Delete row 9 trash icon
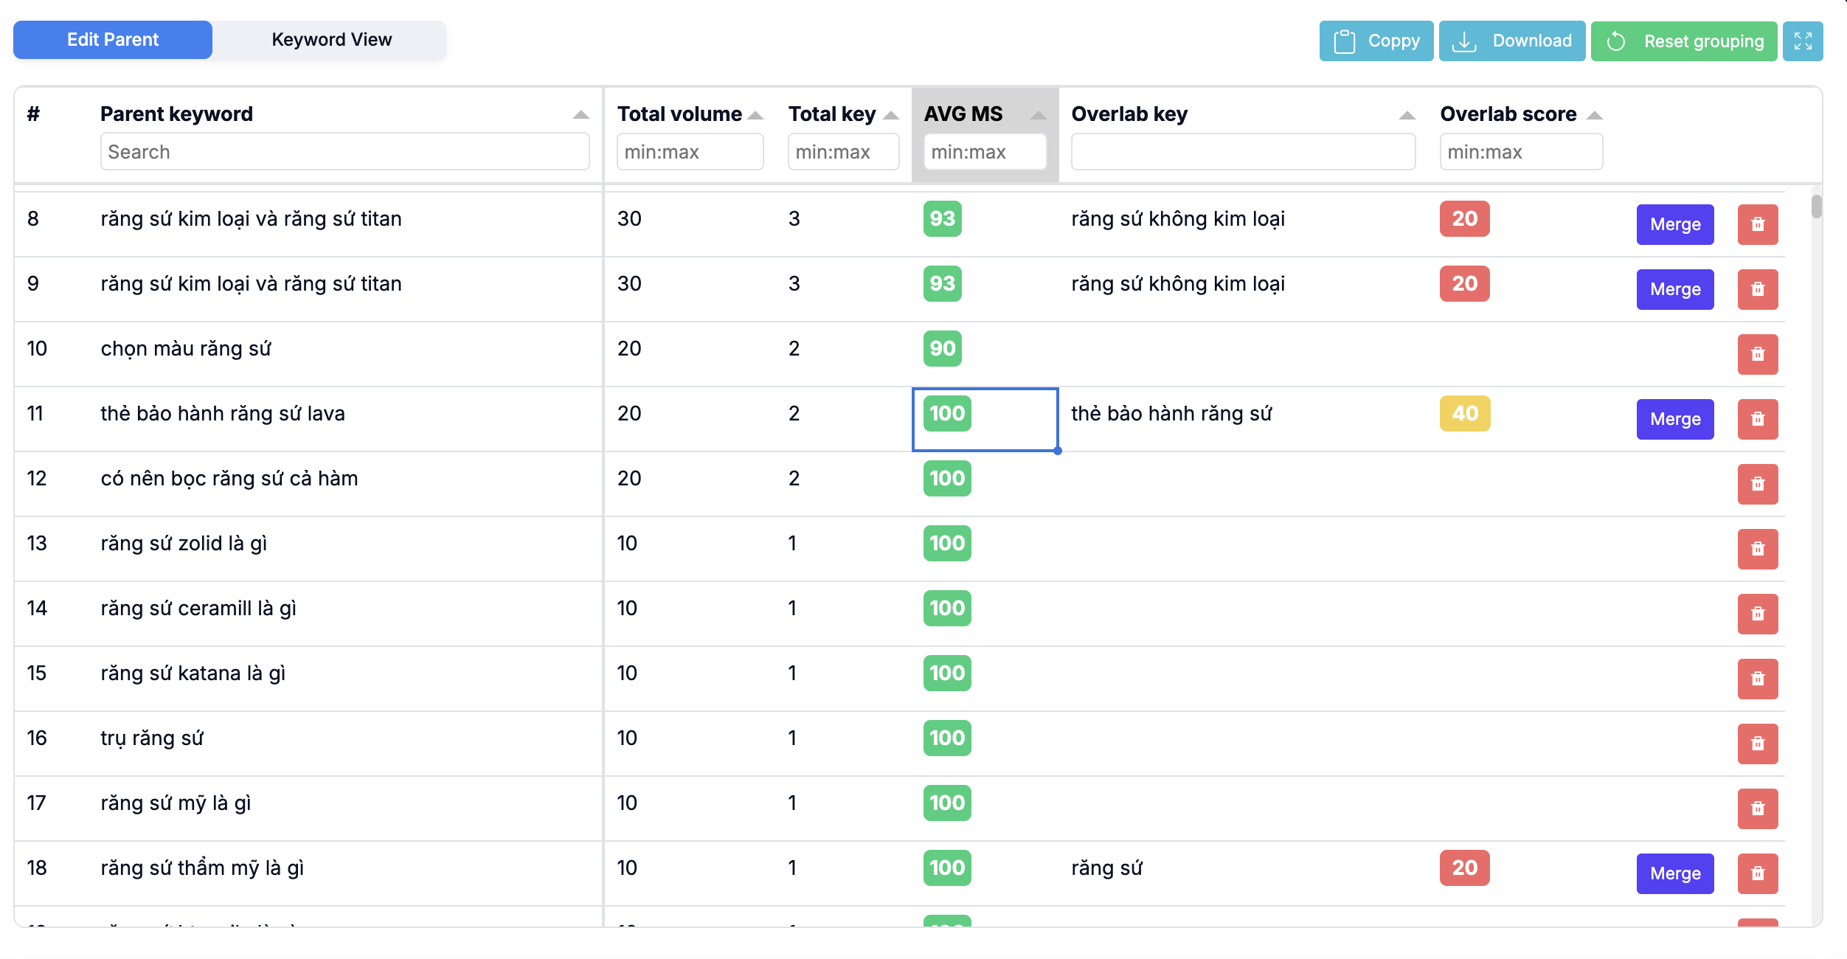1847x959 pixels. [1757, 289]
